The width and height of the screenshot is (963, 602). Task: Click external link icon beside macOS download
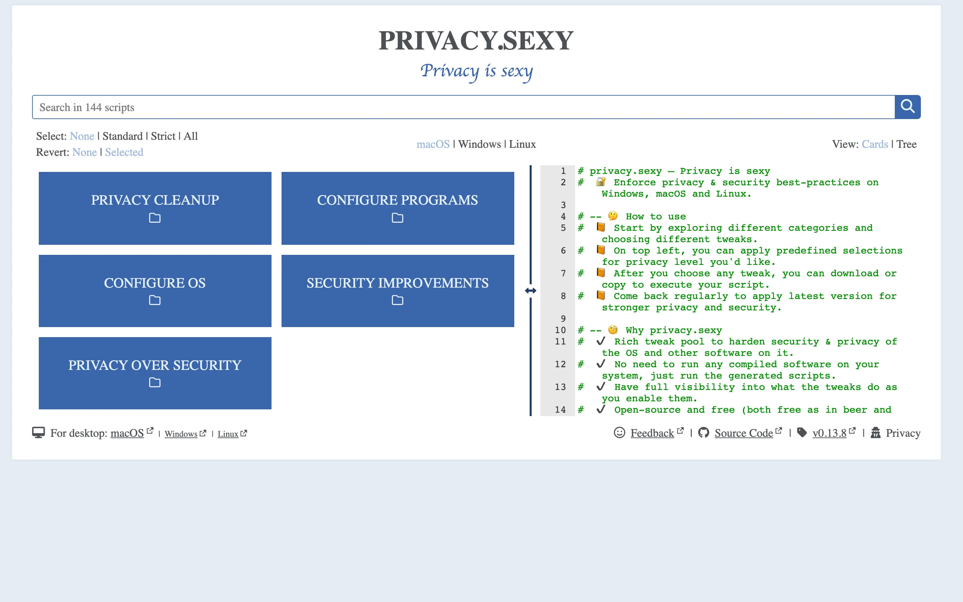[150, 430]
